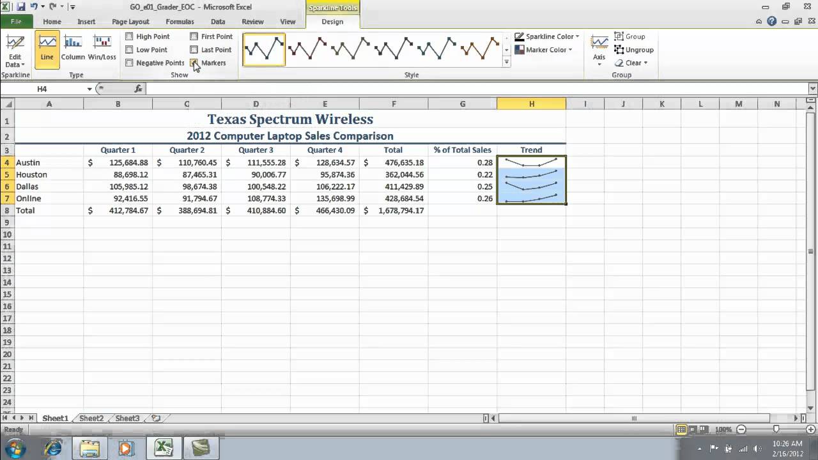818x460 pixels.
Task: Click the Undo arrow icon
Action: [x=34, y=7]
